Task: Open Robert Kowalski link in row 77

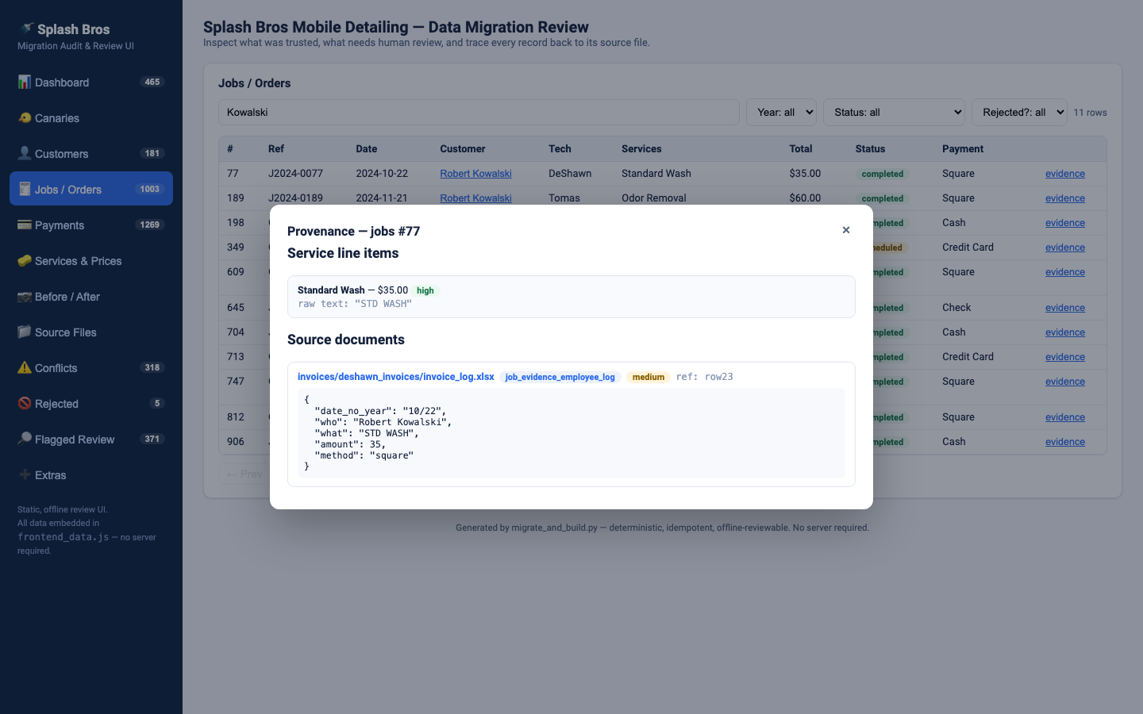Action: point(475,174)
